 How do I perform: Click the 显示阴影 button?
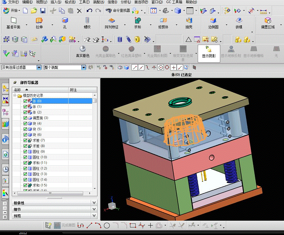click(209, 52)
